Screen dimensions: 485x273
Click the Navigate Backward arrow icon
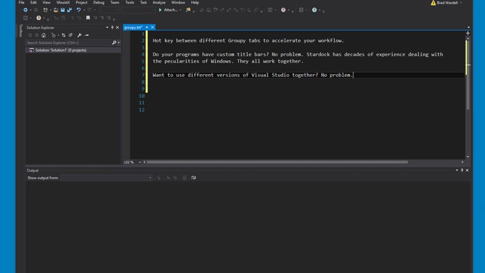point(25,10)
